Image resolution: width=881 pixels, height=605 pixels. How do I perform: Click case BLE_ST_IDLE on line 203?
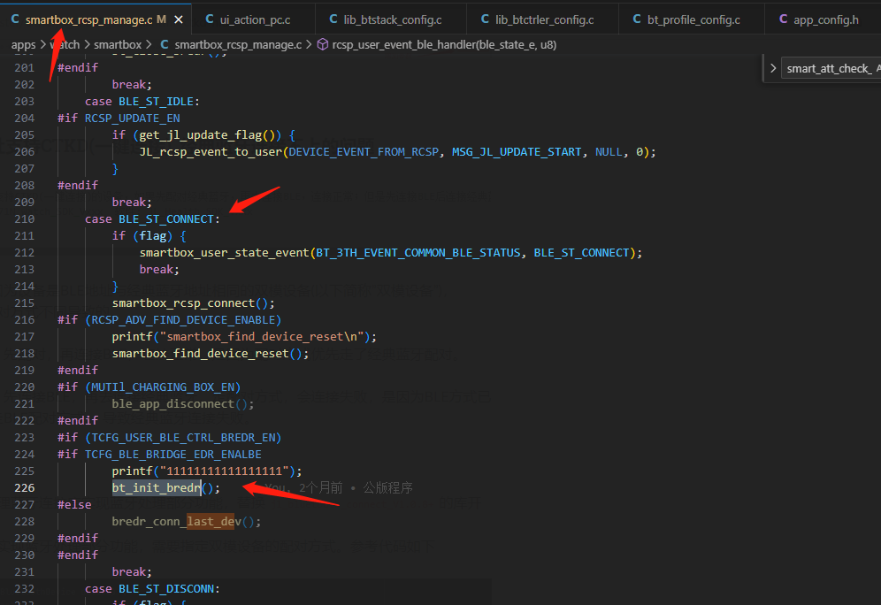coord(142,102)
